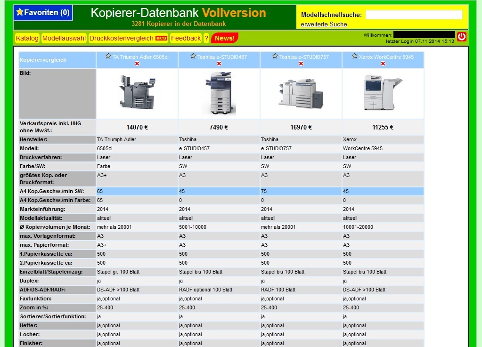Open Toshiba e-STUDIO757 header link
Image resolution: width=482 pixels, height=347 pixels.
[x=304, y=57]
